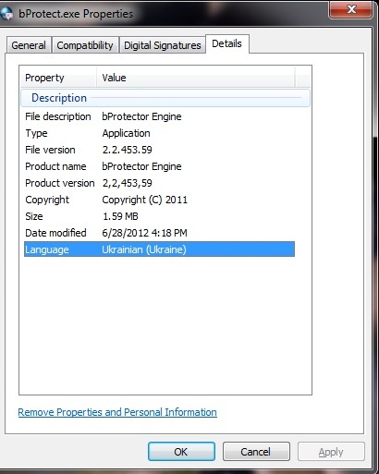
Task: Open the Compatibility tab
Action: 85,45
